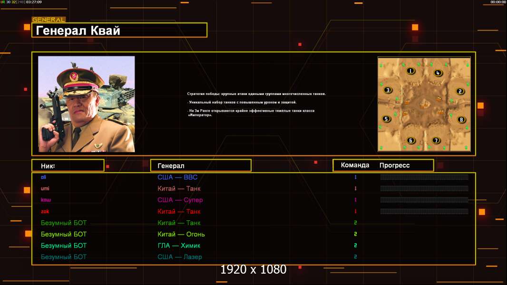Select start position 7 on the map
This screenshot has width=507, height=285.
(436, 141)
